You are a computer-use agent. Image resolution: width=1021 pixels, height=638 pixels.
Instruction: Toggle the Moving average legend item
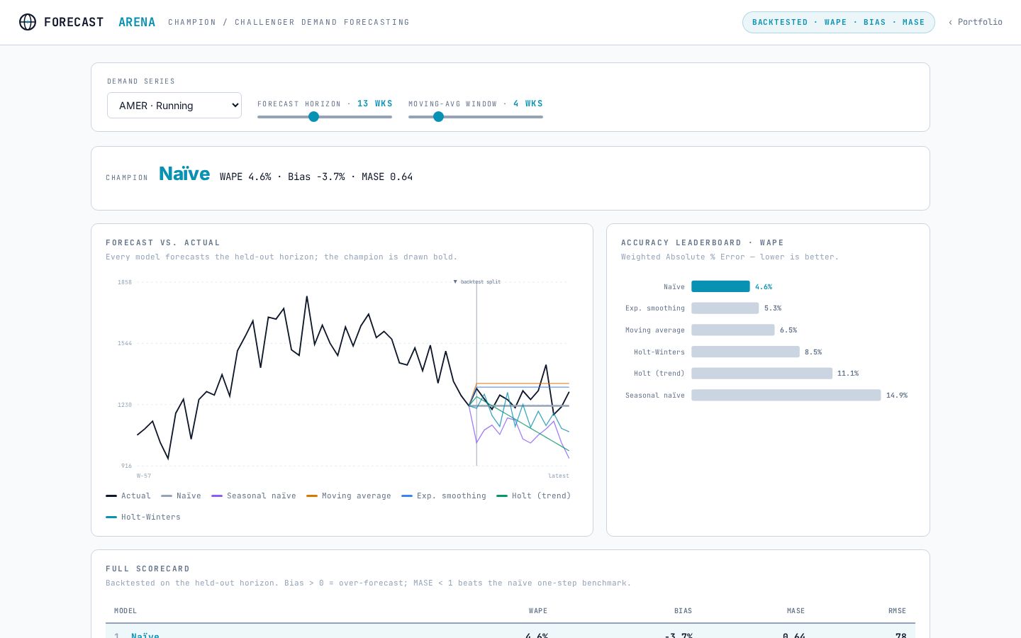click(349, 496)
